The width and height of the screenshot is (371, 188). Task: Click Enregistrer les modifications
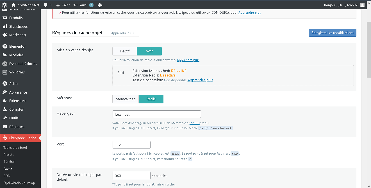pyautogui.click(x=333, y=33)
